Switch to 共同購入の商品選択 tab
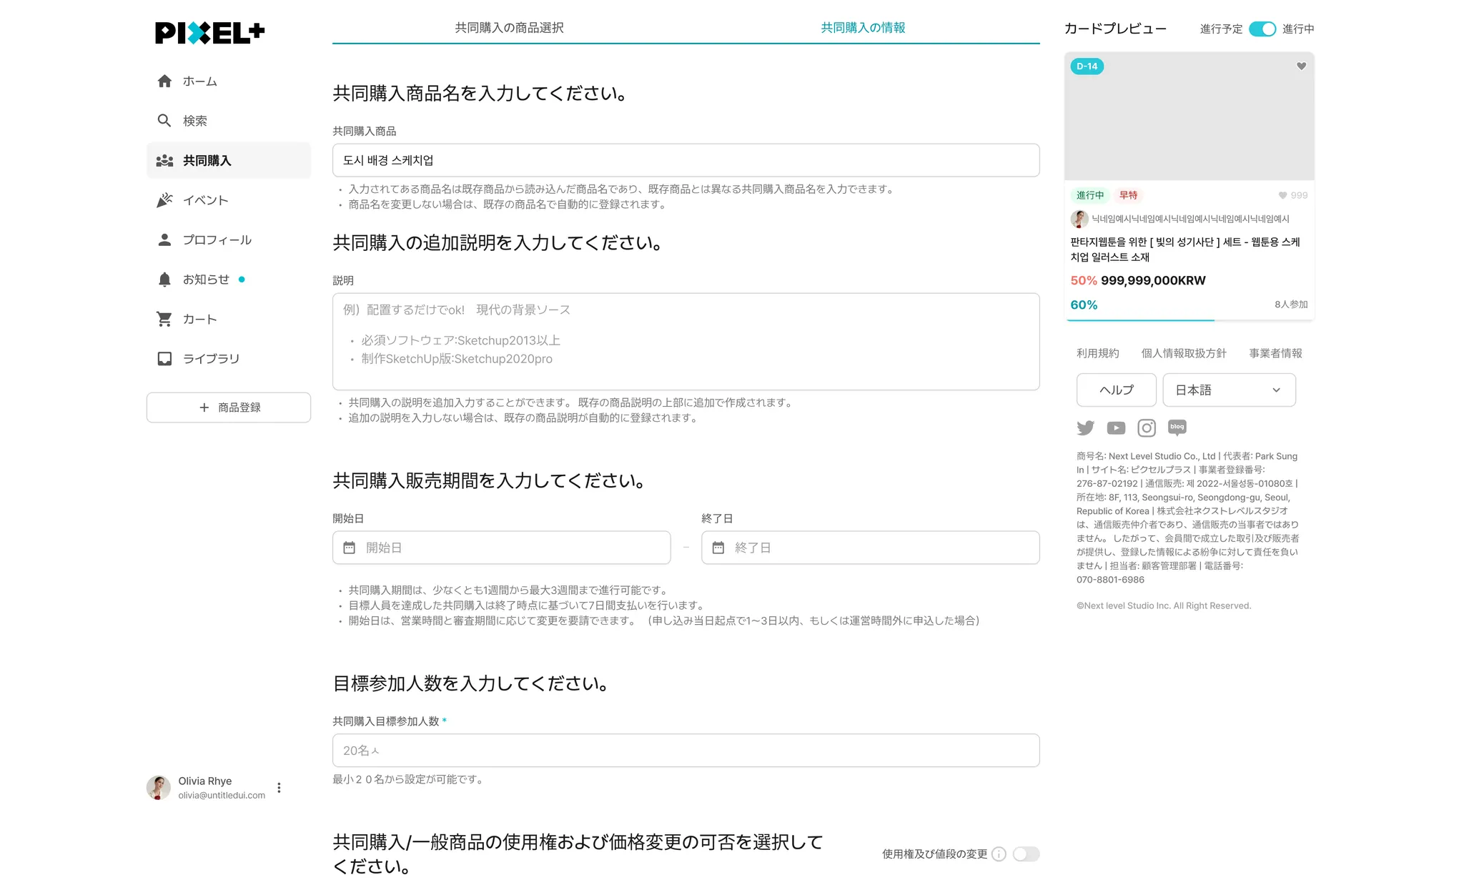The height and width of the screenshot is (880, 1464). pyautogui.click(x=509, y=28)
